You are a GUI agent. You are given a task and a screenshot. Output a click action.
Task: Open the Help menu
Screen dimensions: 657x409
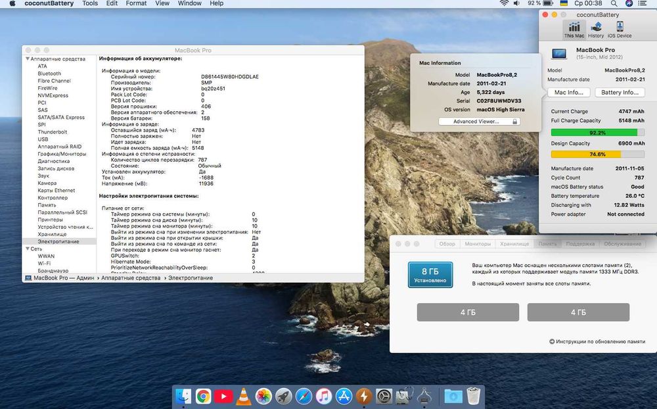click(217, 3)
